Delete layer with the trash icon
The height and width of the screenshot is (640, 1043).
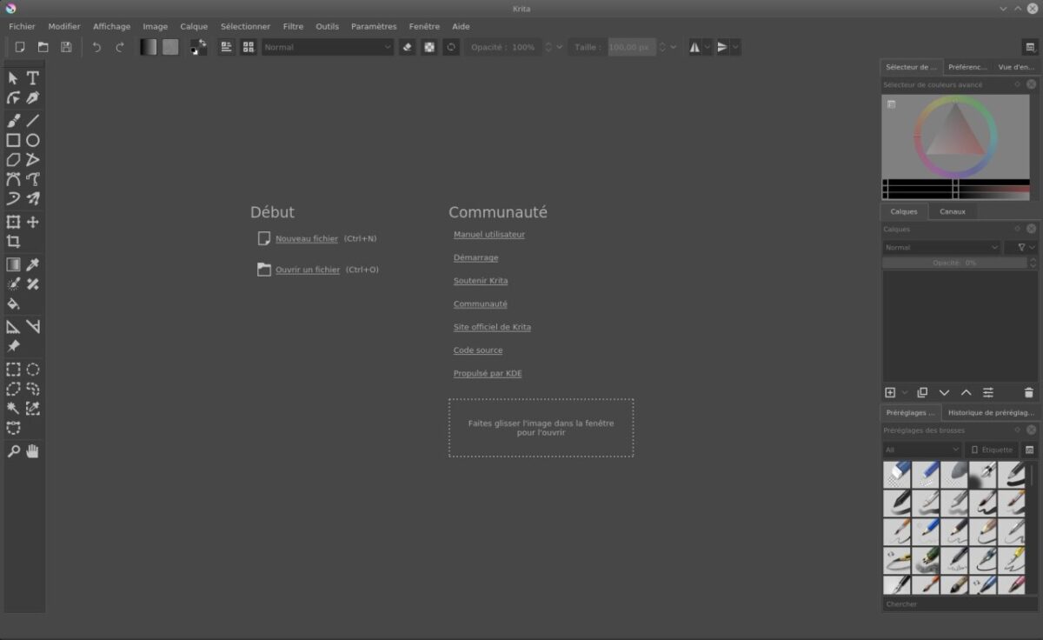click(x=1029, y=393)
